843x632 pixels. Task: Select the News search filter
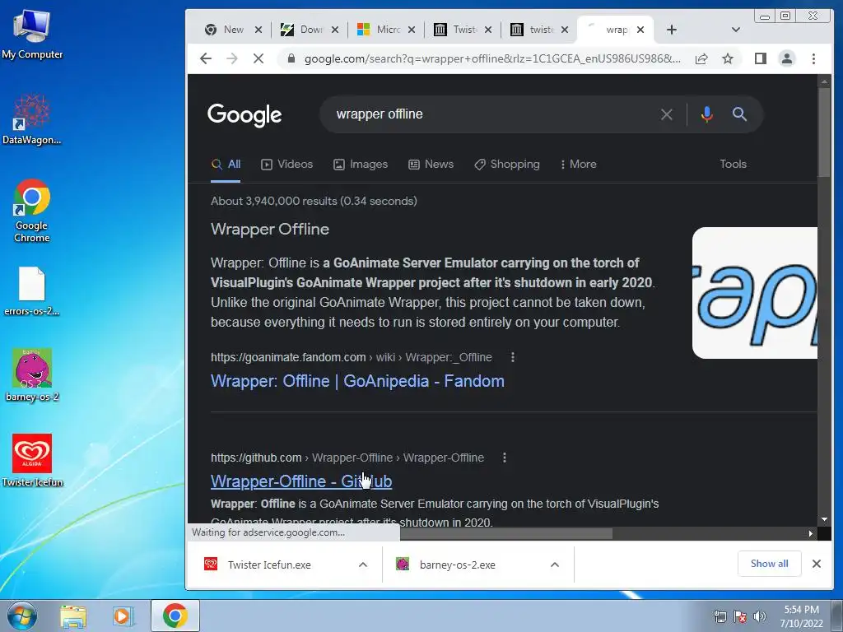point(431,165)
